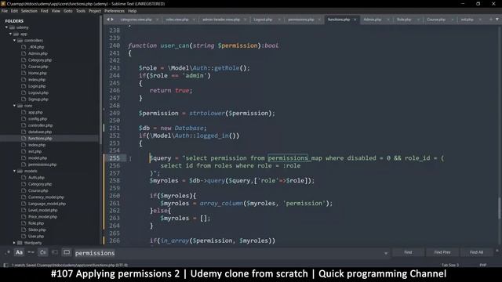The width and height of the screenshot is (502, 282).
Task: Toggle whole word search option
Action: coord(31,252)
